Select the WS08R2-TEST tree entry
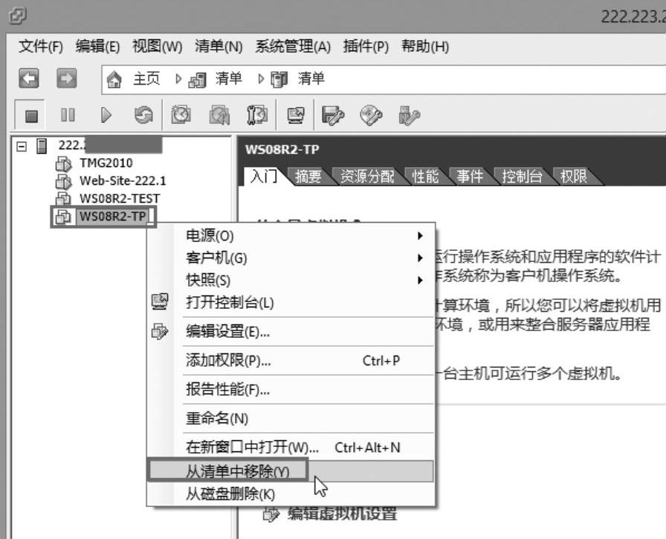 pos(120,199)
